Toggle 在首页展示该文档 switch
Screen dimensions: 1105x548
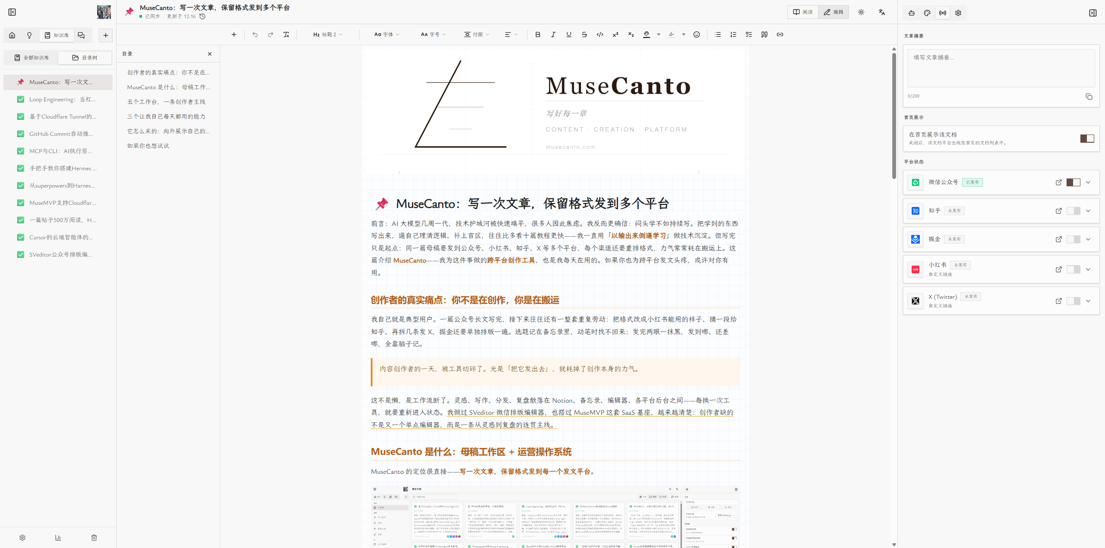[x=1087, y=138]
